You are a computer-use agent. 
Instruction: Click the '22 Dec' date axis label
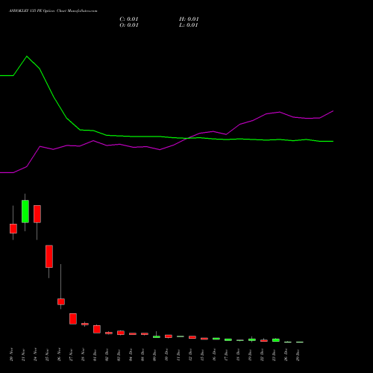coord(262,354)
